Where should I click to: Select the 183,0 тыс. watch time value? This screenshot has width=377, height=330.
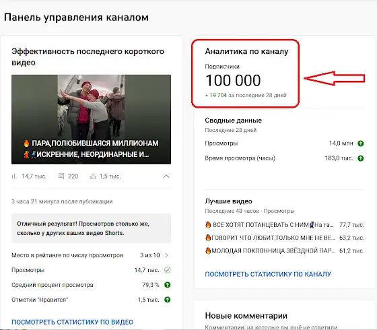point(339,158)
